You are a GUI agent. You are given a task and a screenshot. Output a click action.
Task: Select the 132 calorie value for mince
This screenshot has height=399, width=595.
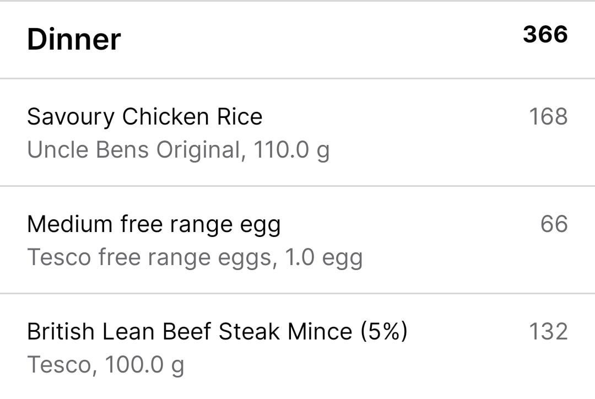pos(548,331)
